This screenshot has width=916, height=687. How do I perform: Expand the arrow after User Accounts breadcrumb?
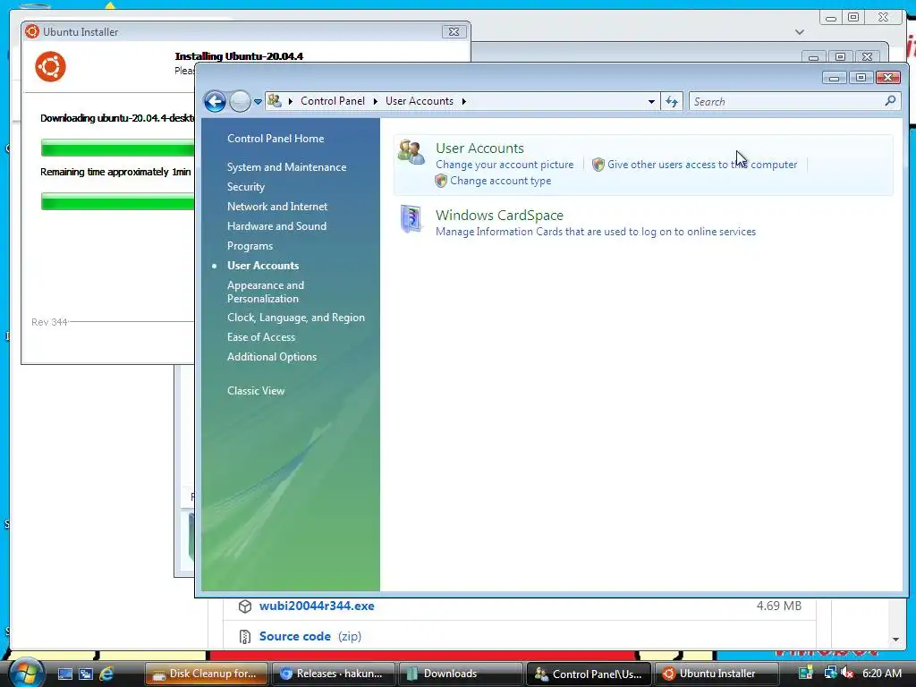click(x=464, y=102)
